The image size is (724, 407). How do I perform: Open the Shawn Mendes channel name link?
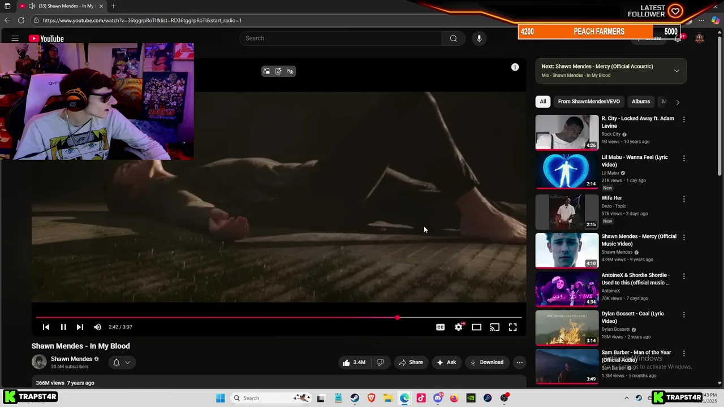tap(71, 359)
